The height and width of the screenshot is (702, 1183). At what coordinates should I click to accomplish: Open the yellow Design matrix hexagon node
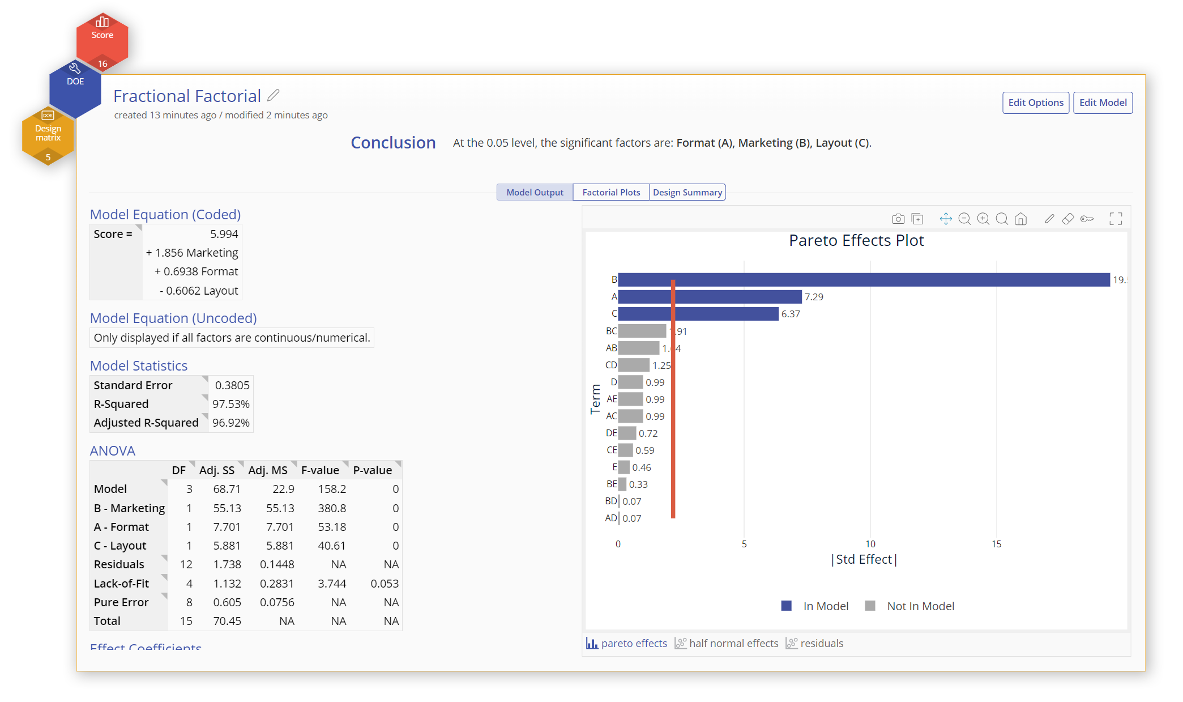pos(48,136)
